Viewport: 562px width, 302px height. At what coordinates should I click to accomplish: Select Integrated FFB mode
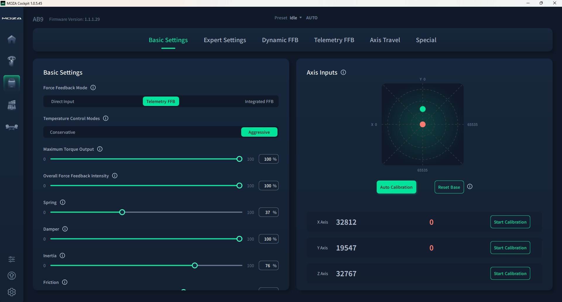point(259,102)
